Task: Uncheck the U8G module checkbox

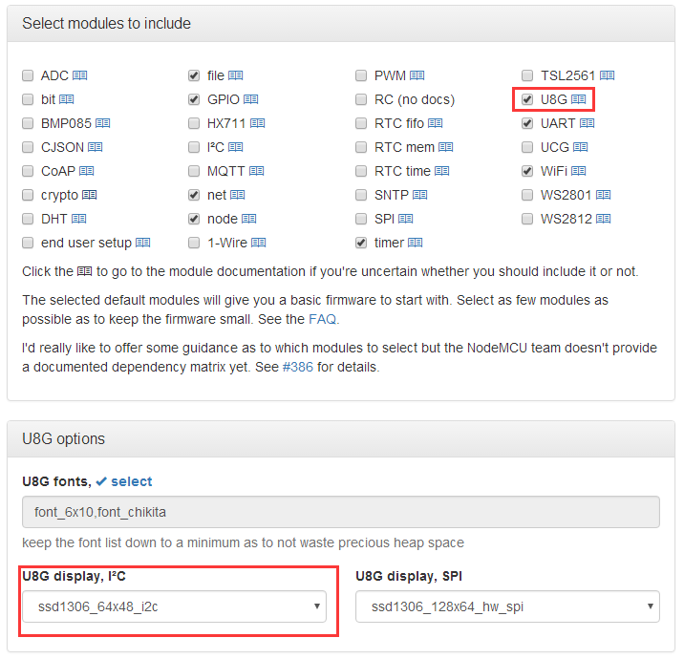Action: pos(527,99)
